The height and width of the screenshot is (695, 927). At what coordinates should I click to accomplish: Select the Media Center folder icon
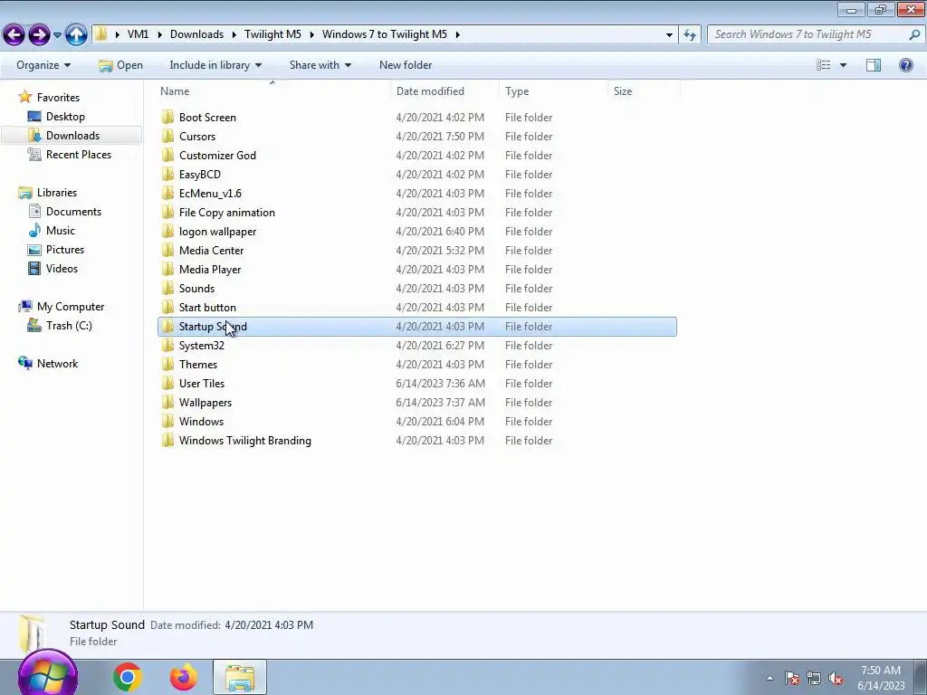(167, 250)
